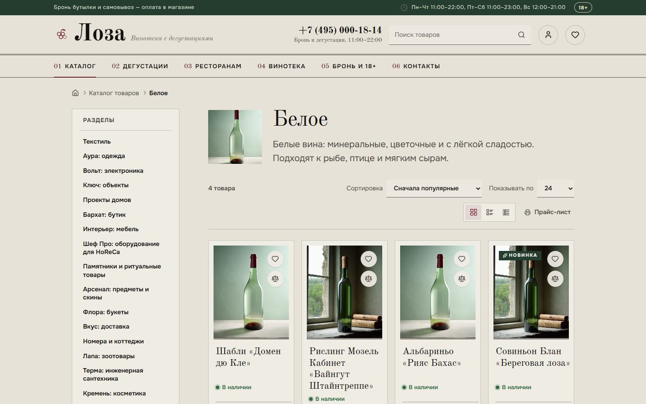Add Совиньон Блан «Береговая лоза» to favorites

pos(555,259)
